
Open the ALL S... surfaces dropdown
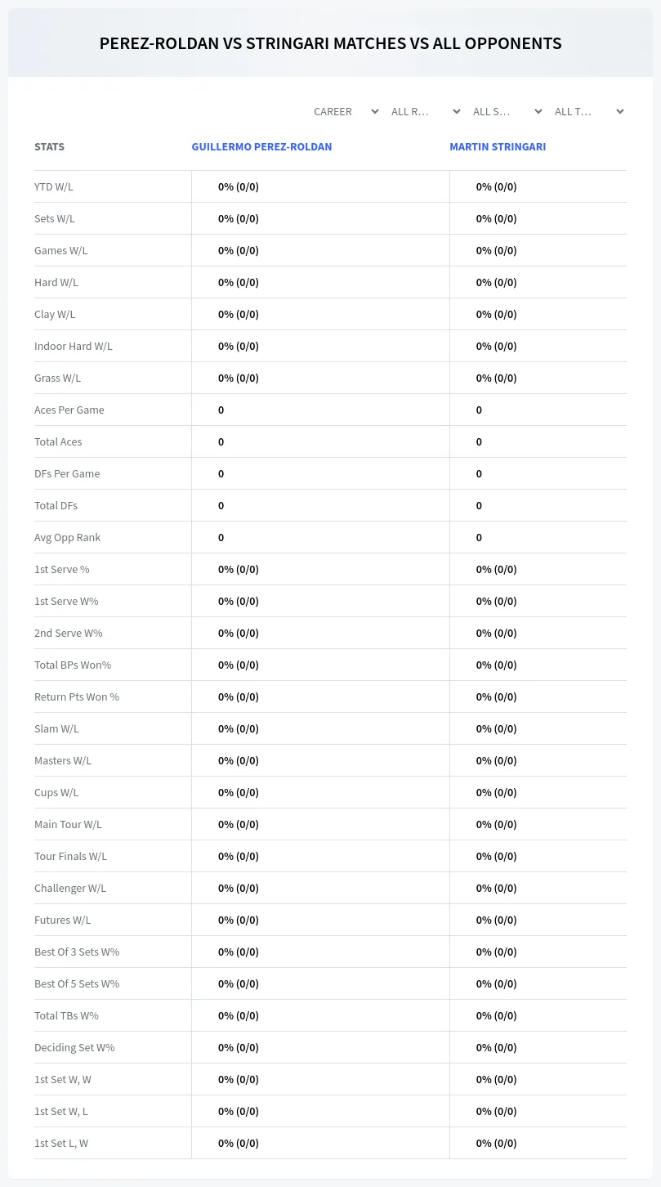click(x=507, y=112)
